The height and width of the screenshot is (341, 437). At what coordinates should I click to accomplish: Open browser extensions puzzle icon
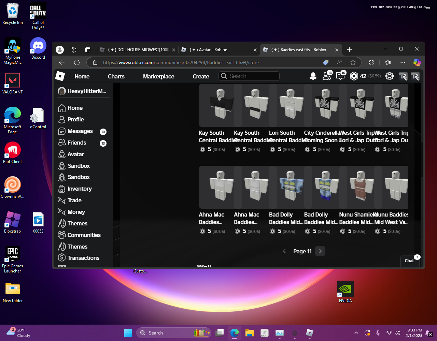click(371, 62)
